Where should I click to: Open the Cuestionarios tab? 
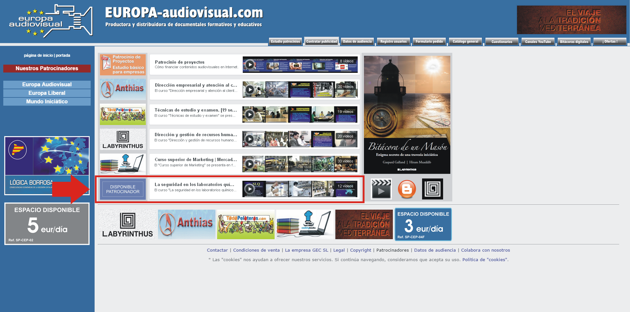pyautogui.click(x=502, y=42)
